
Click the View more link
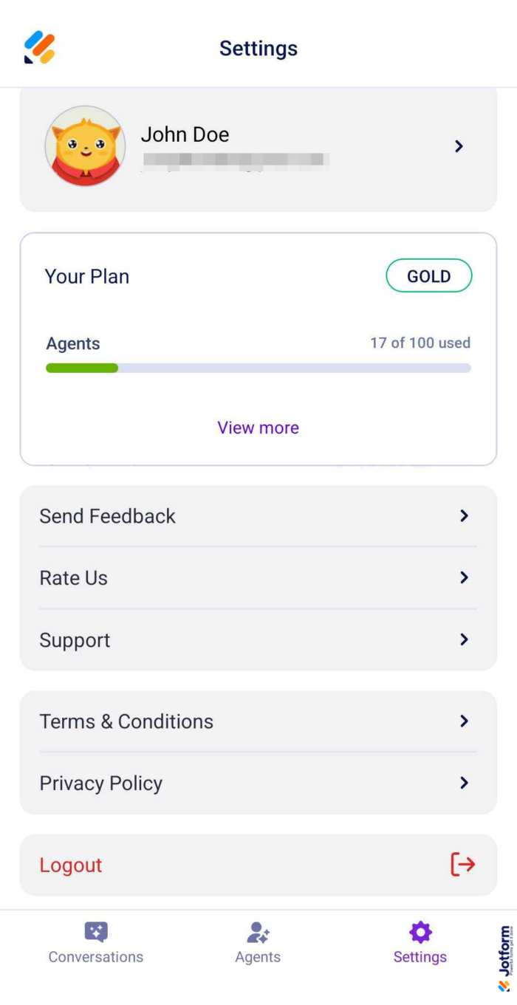coord(258,428)
